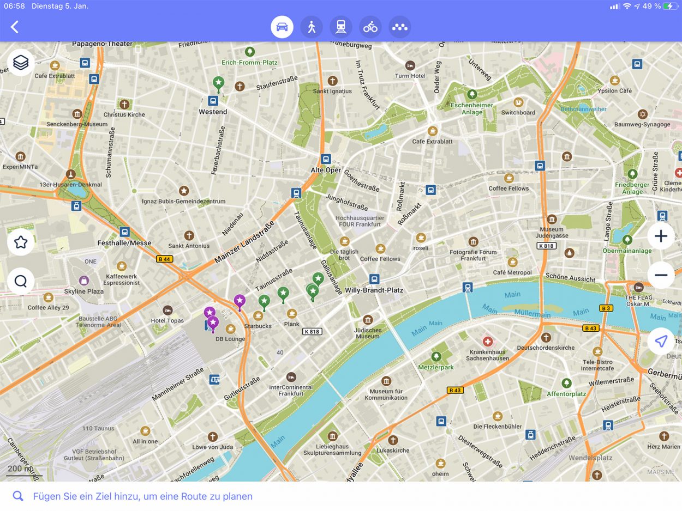Tap the Ypsilon Café icon
This screenshot has width=682, height=511.
[614, 81]
